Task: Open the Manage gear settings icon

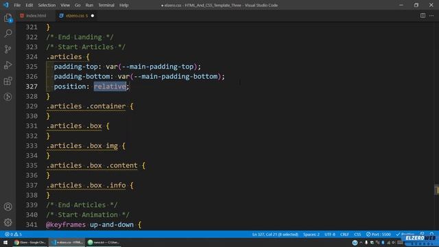Action: pos(8,222)
